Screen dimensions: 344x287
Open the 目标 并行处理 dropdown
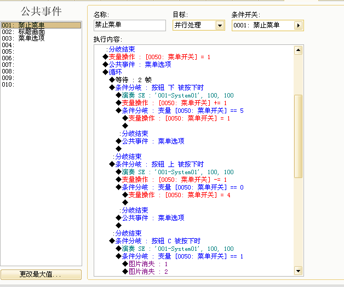pyautogui.click(x=220, y=25)
